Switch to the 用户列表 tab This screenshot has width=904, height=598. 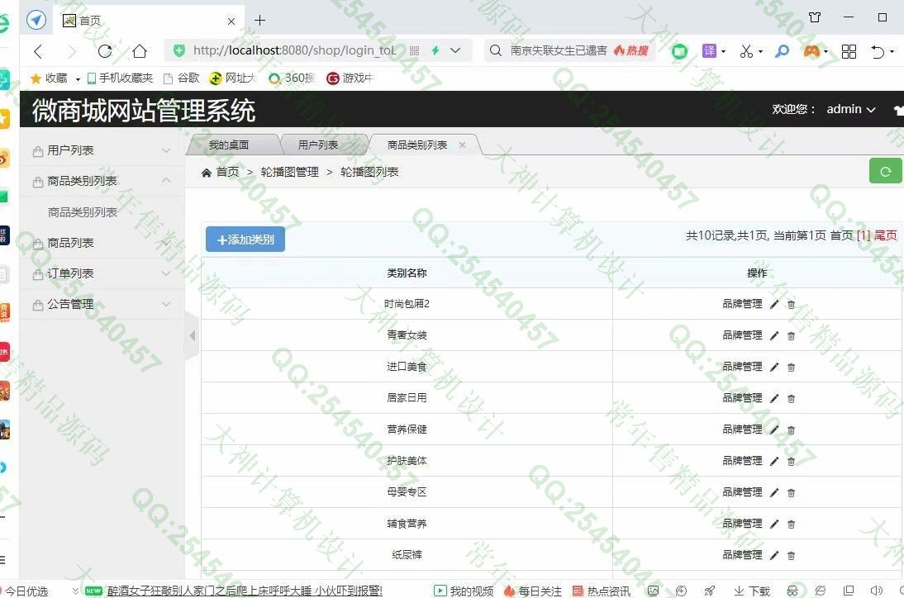coord(318,145)
